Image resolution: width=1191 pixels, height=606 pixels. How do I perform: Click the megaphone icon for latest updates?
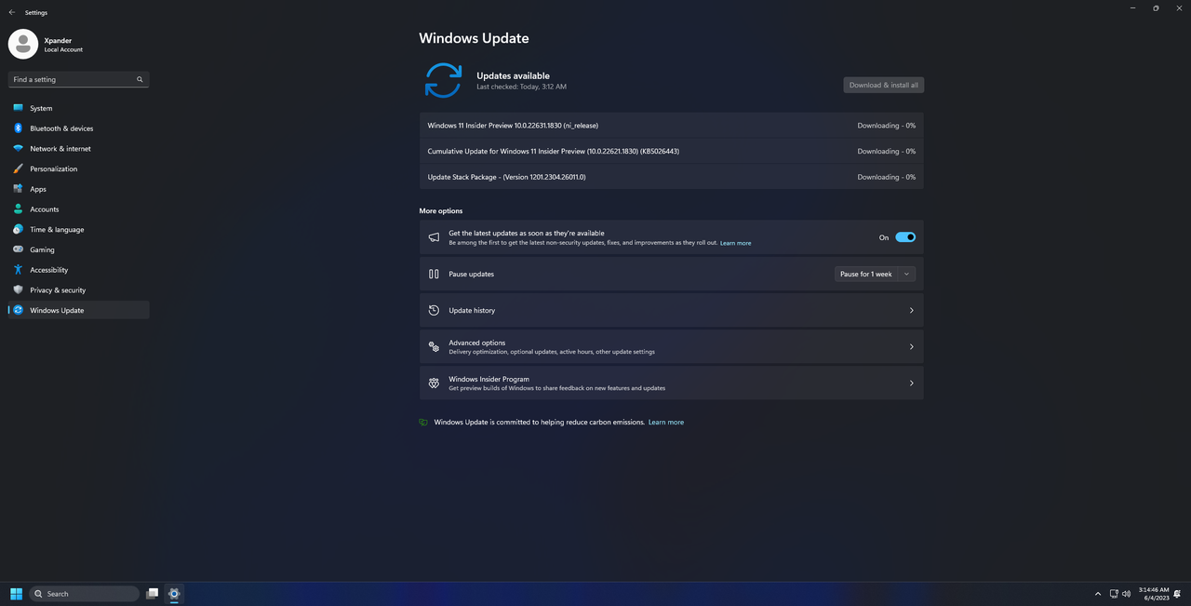(434, 237)
